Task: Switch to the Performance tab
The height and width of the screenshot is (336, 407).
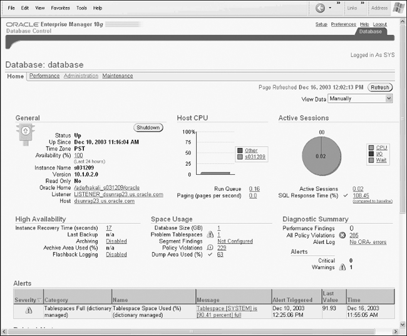Action: (44, 76)
